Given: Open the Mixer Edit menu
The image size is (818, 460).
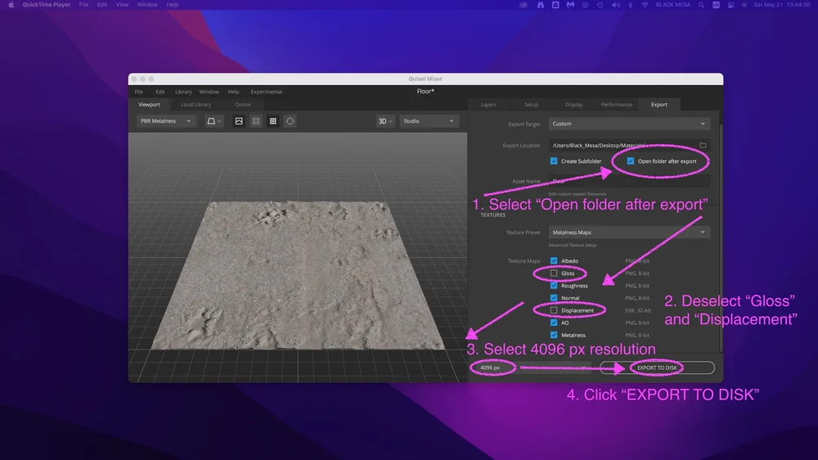Looking at the screenshot, I should coord(160,92).
